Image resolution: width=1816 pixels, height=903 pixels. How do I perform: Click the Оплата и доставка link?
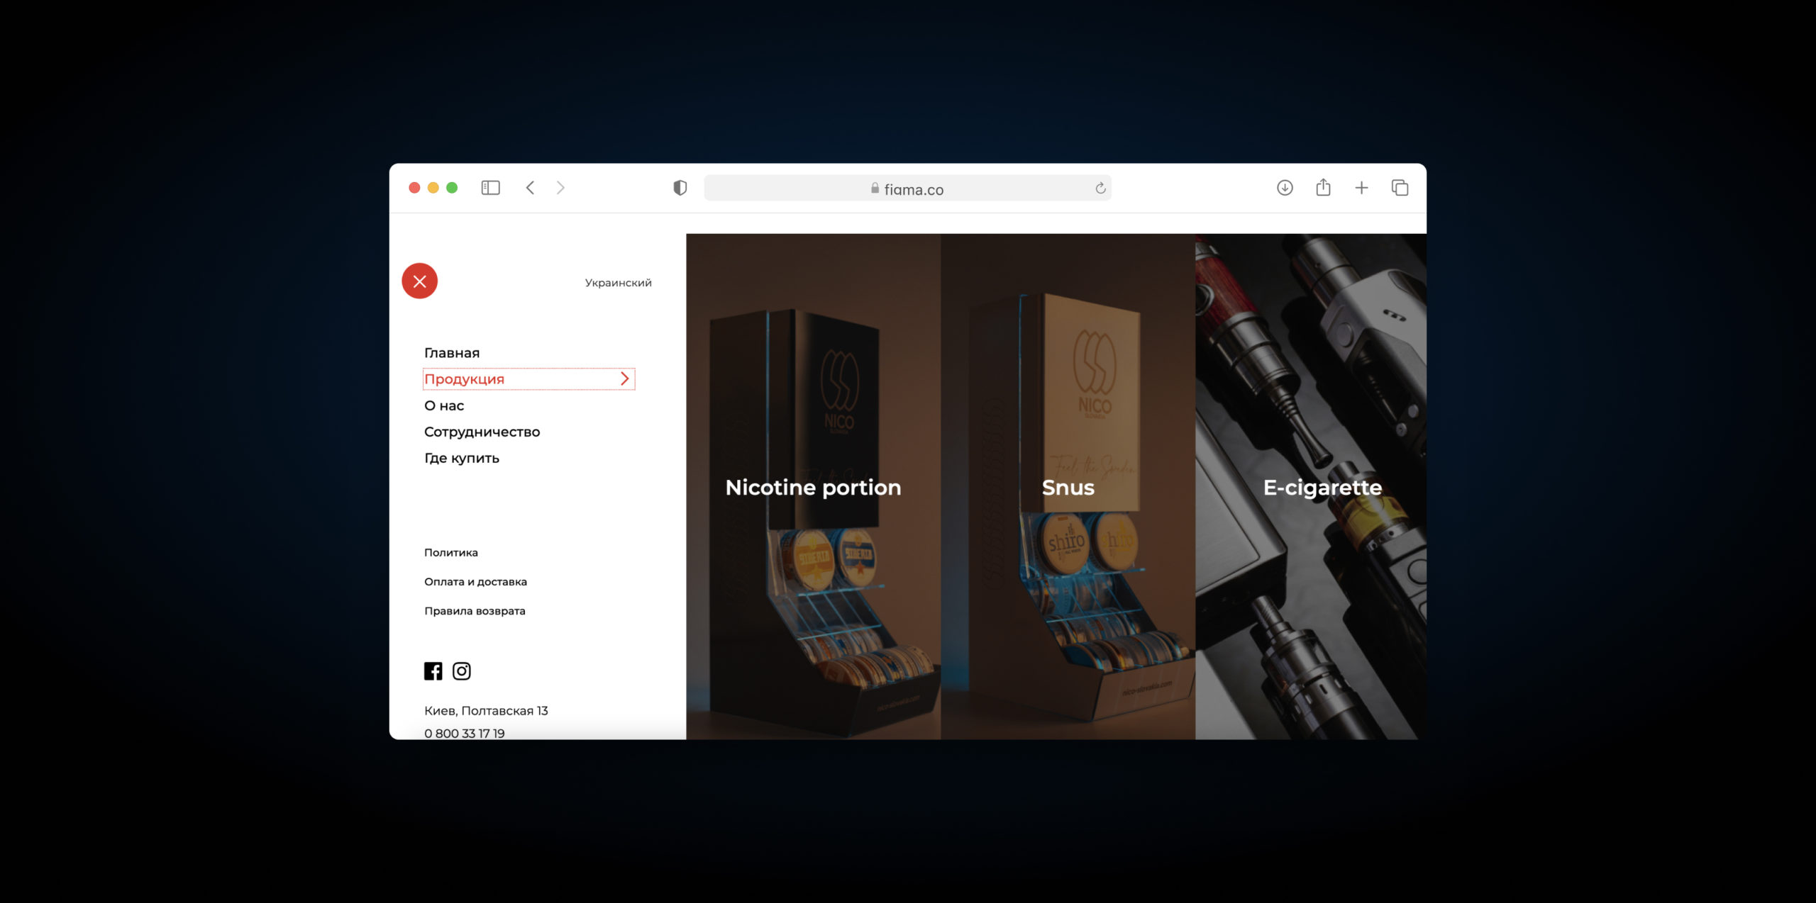475,582
